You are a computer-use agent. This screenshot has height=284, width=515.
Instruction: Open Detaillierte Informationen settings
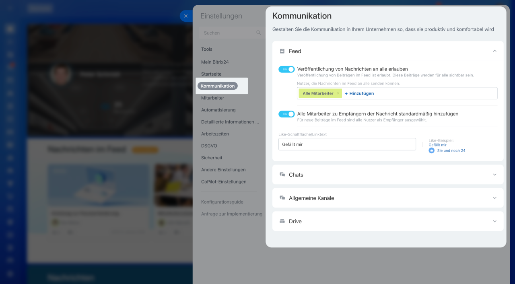pyautogui.click(x=230, y=122)
